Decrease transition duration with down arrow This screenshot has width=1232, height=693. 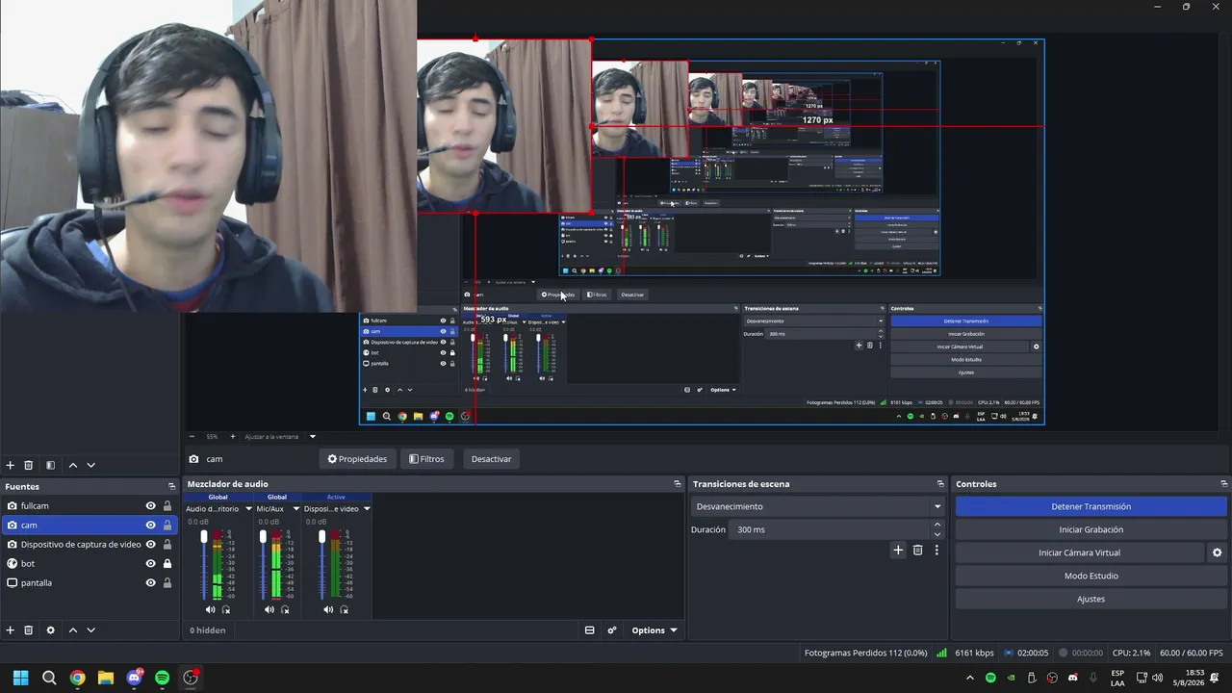(937, 534)
